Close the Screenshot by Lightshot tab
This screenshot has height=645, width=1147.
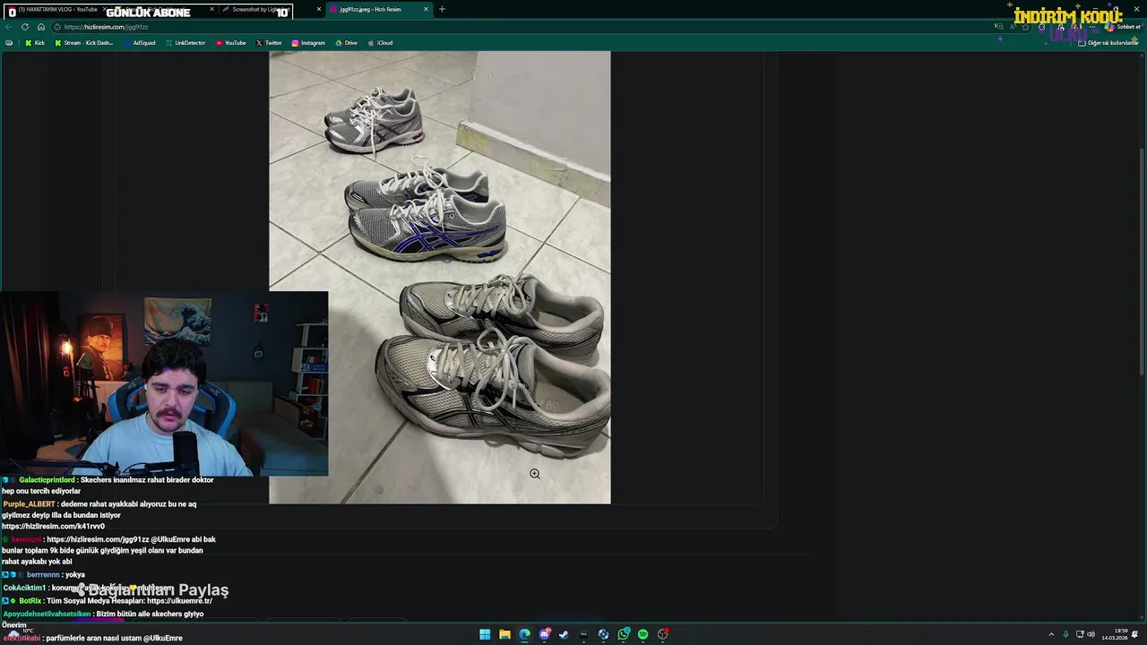pos(319,10)
